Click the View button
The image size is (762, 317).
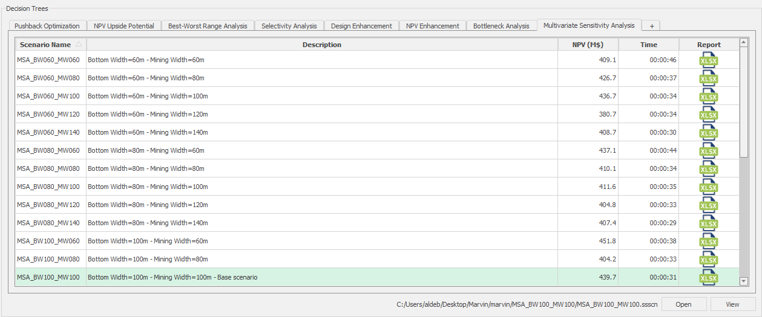point(732,304)
